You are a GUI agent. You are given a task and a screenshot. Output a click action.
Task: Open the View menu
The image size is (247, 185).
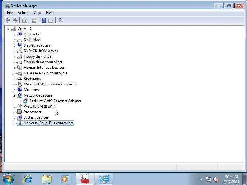pos(37,13)
